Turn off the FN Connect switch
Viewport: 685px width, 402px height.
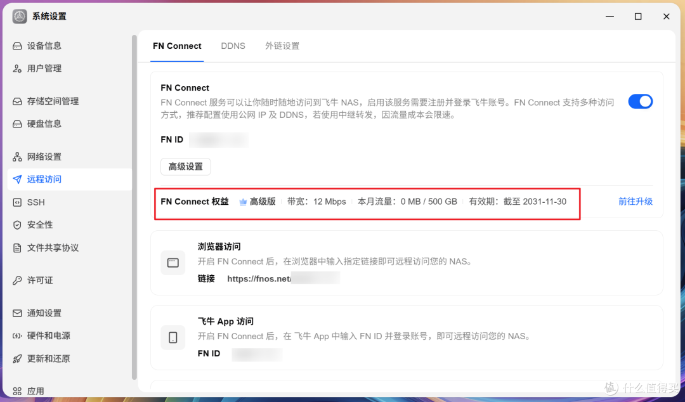pos(641,101)
